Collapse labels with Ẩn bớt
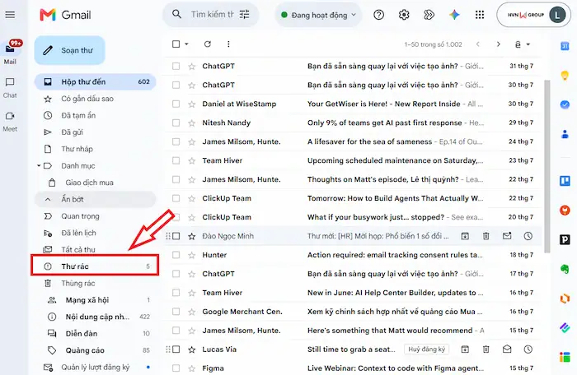 pyautogui.click(x=96, y=200)
